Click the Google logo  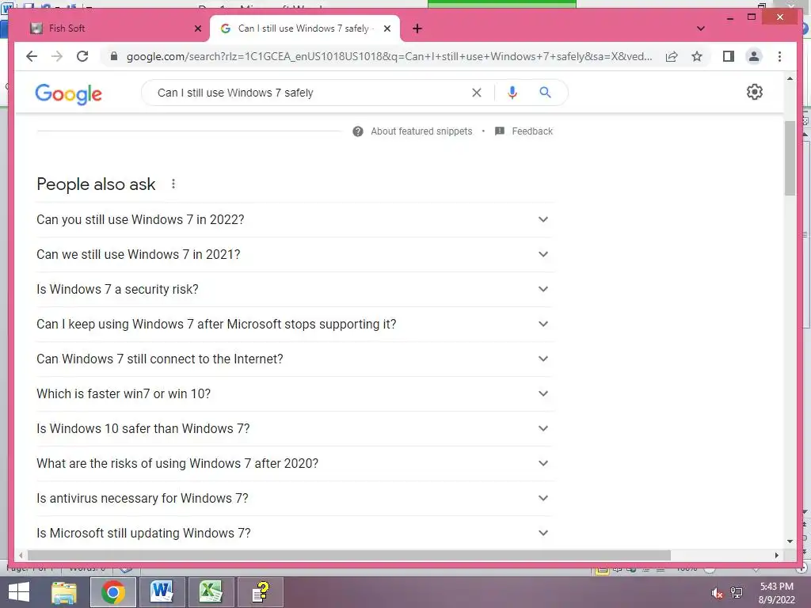pos(68,93)
